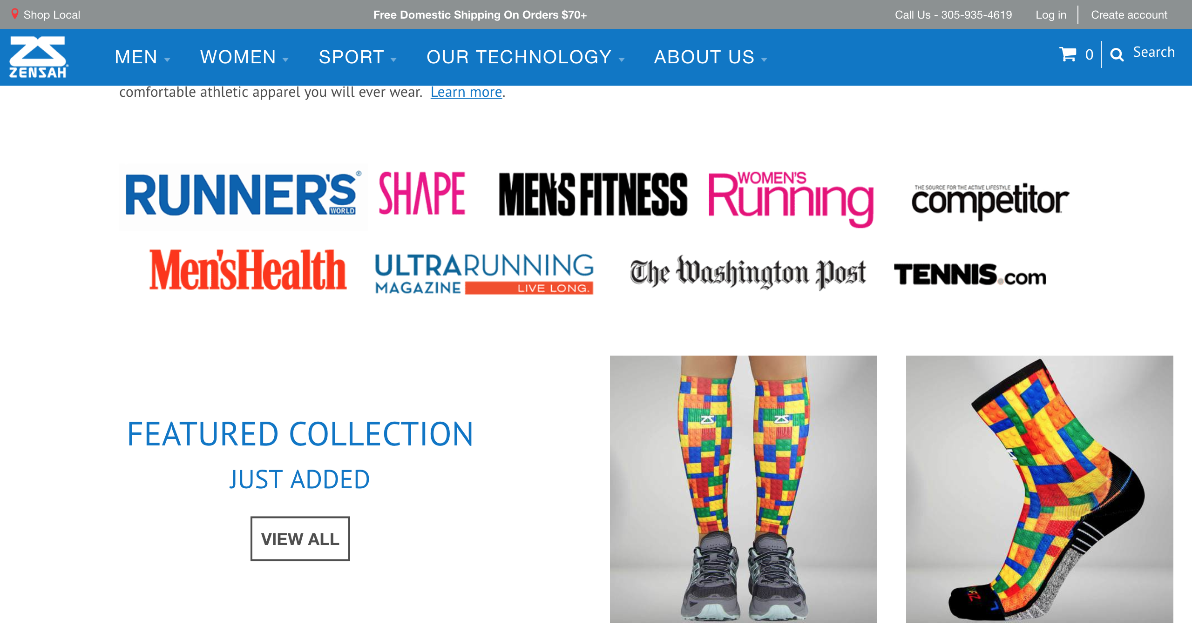Click the search magnifier icon

(x=1117, y=54)
